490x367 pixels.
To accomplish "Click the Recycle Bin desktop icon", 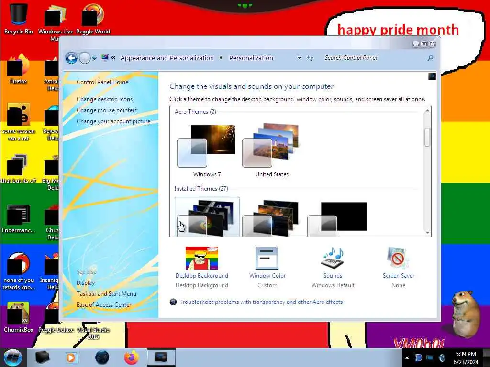I will tap(19, 18).
